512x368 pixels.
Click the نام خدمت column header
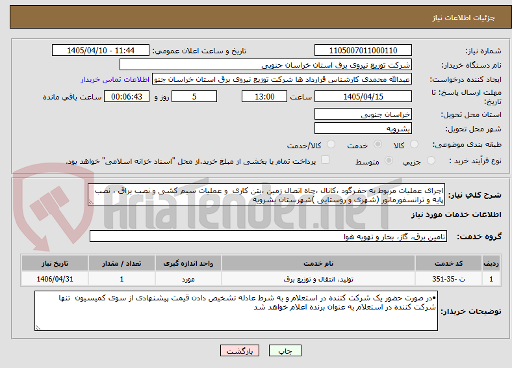coord(318,263)
